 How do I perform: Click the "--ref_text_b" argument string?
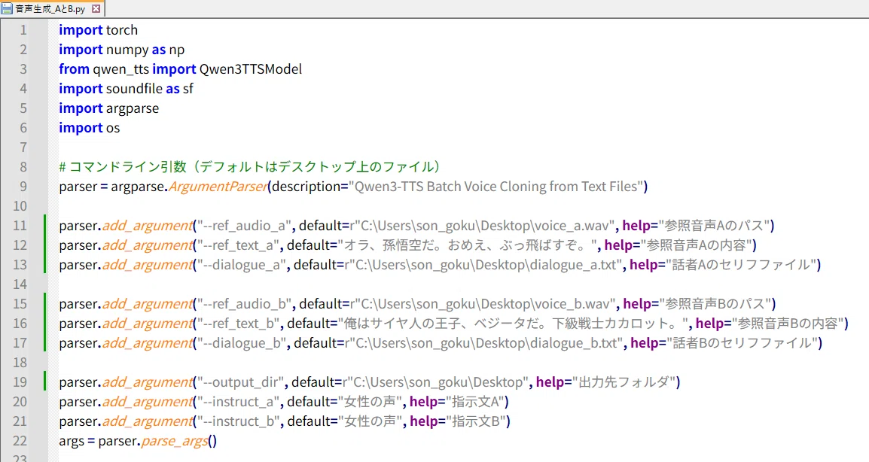[238, 324]
